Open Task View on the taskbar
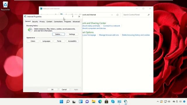 tap(74, 101)
